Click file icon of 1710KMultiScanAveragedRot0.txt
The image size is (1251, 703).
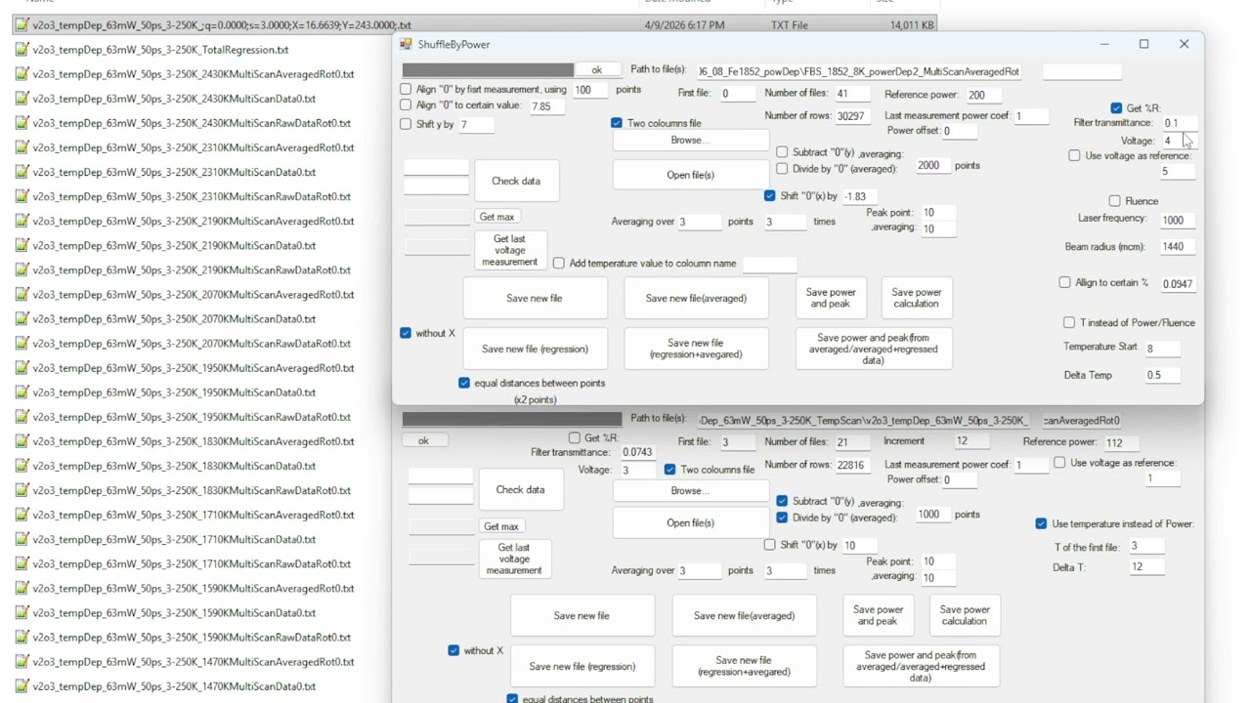[22, 515]
